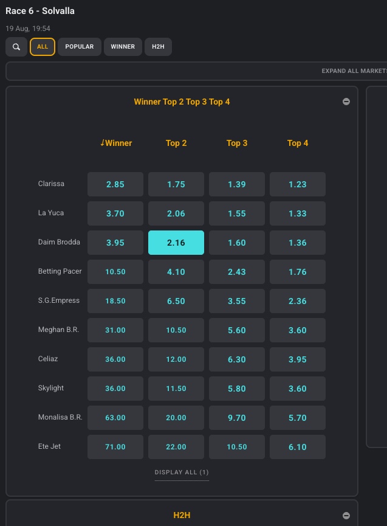The height and width of the screenshot is (526, 387).
Task: Click the Race 6 - Solvalla title
Action: pyautogui.click(x=40, y=11)
